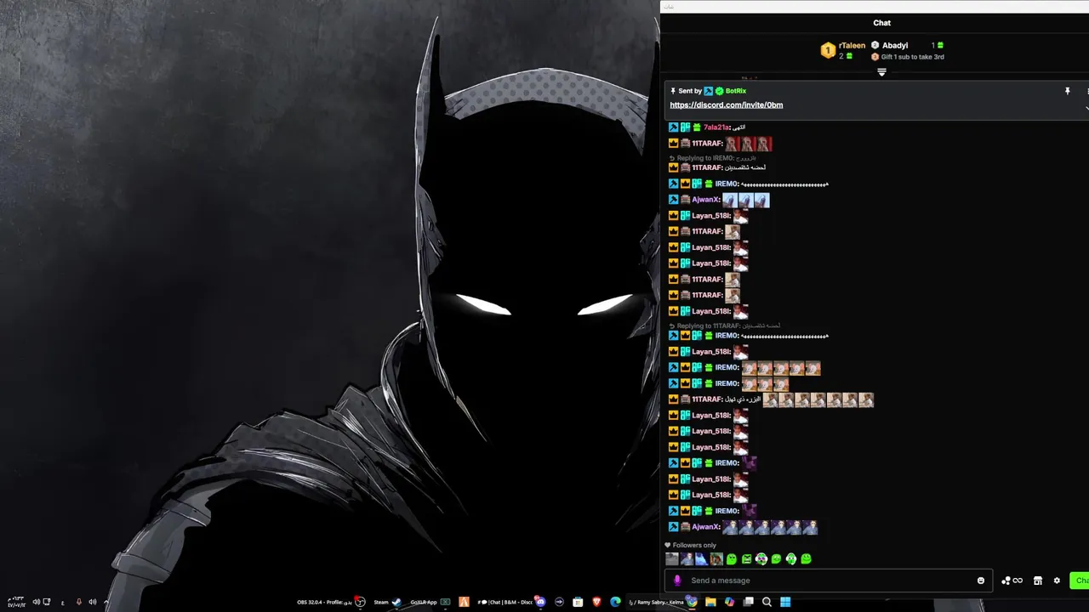
Task: Click the purple microphone icon in chat
Action: [677, 581]
